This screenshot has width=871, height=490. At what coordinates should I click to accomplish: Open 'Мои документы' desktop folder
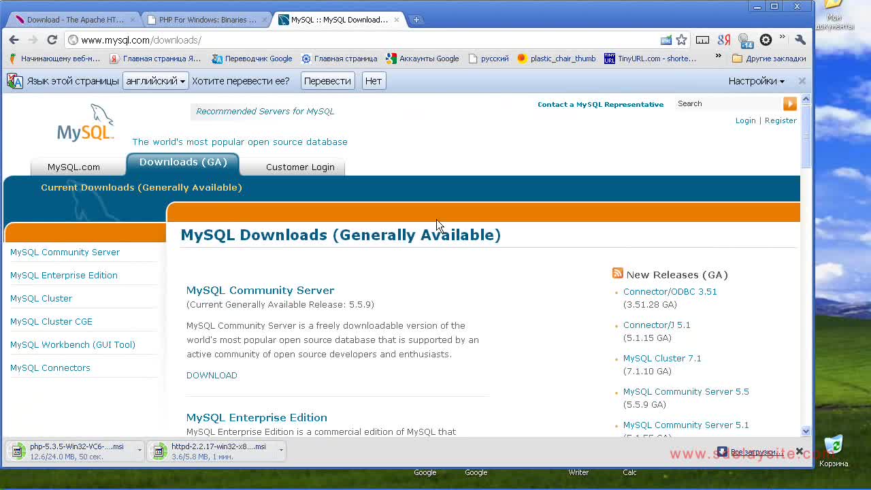click(834, 16)
